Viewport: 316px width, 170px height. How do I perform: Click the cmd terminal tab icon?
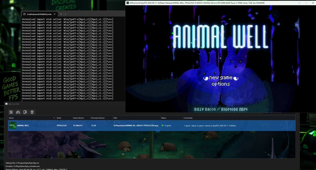click(24, 14)
